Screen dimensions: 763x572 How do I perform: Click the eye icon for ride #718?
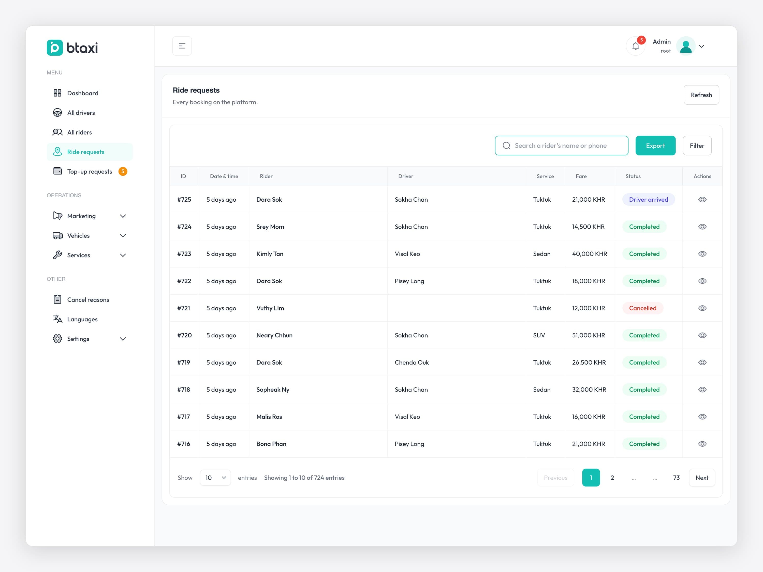click(x=702, y=390)
